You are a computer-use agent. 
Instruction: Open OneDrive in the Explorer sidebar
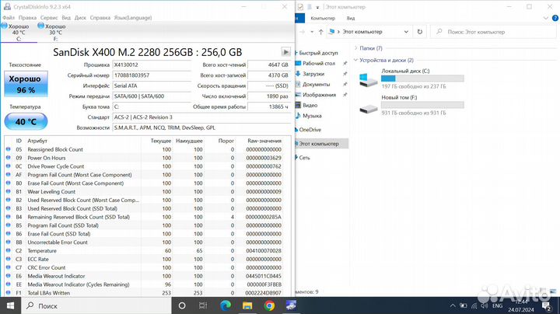click(310, 130)
